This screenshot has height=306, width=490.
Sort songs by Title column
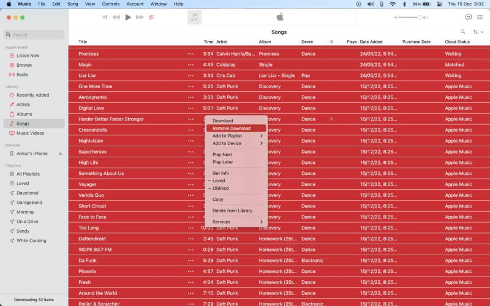click(83, 42)
